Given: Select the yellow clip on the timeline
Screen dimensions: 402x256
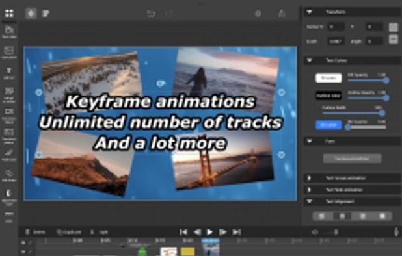Looking at the screenshot, I should pos(188,251).
